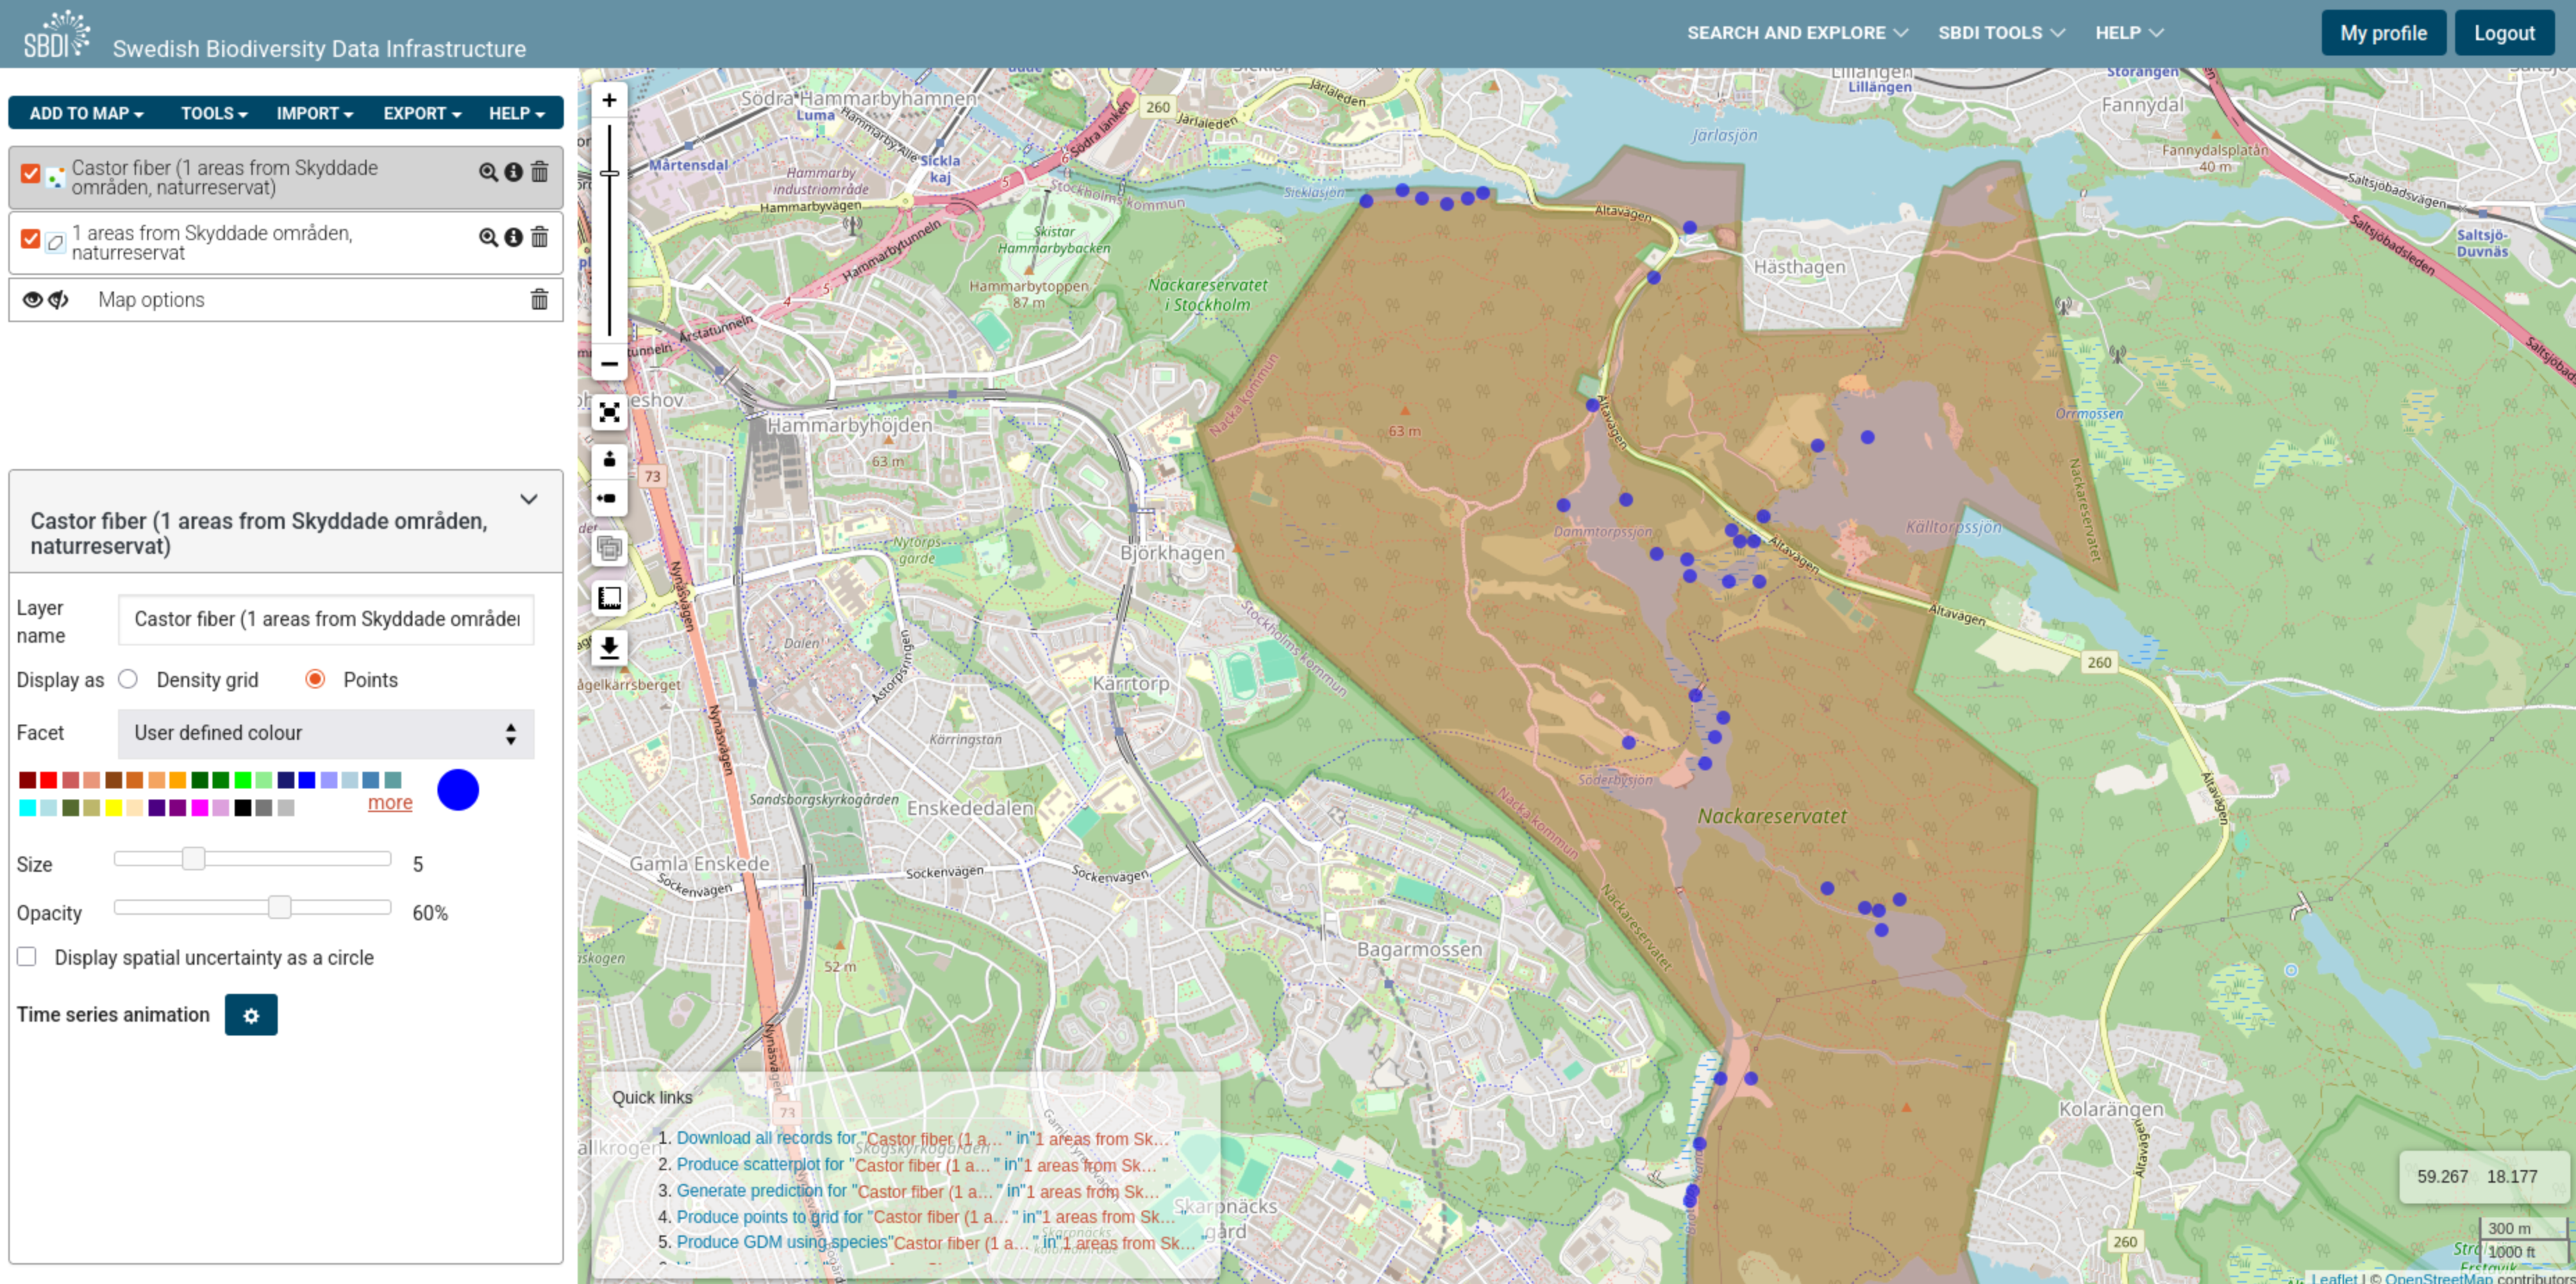Click the Download all records quick link
Viewport: 2576px width, 1284px height.
click(766, 1138)
